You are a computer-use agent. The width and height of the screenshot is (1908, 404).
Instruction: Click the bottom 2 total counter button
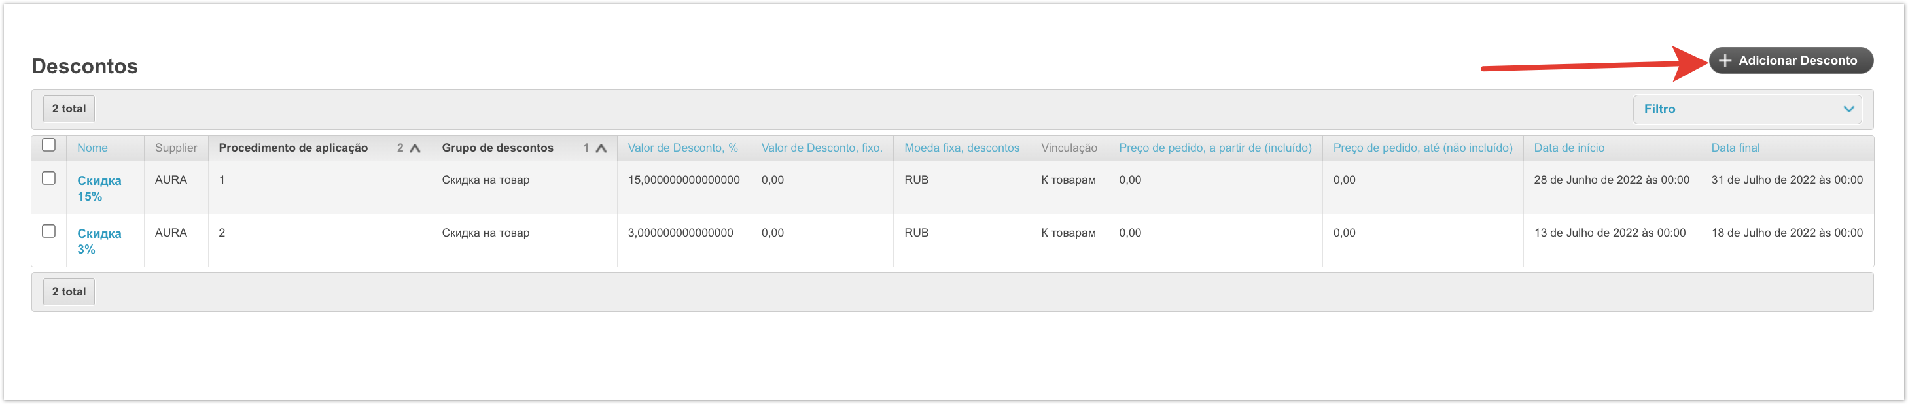tap(69, 292)
